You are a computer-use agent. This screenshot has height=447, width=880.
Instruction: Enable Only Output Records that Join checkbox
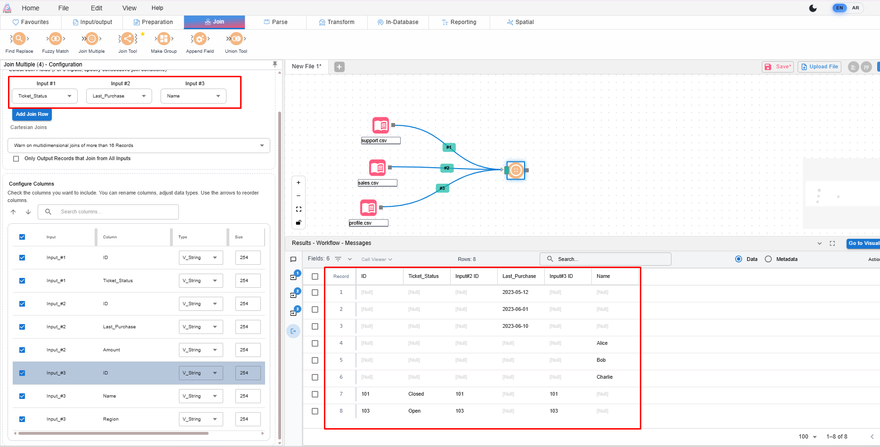pos(16,159)
